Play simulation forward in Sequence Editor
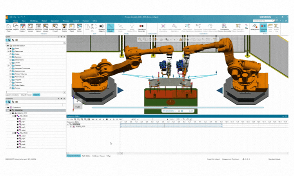This screenshot has width=294, height=176. pos(110,119)
